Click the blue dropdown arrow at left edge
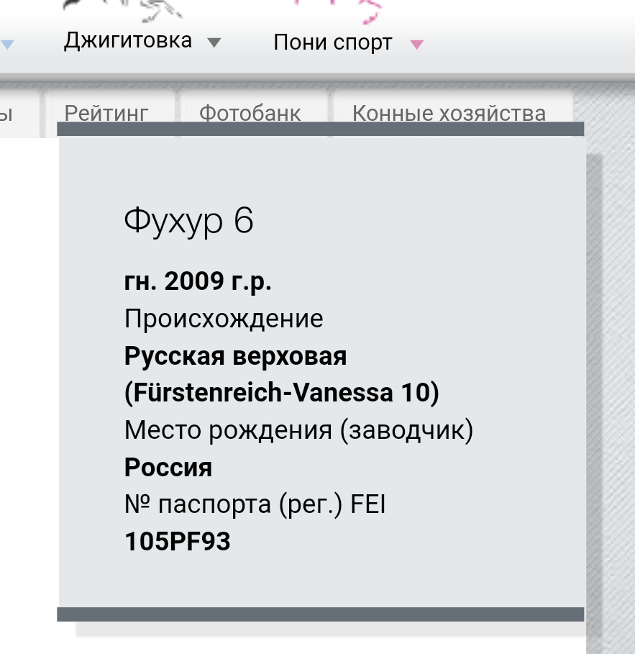 click(x=6, y=44)
